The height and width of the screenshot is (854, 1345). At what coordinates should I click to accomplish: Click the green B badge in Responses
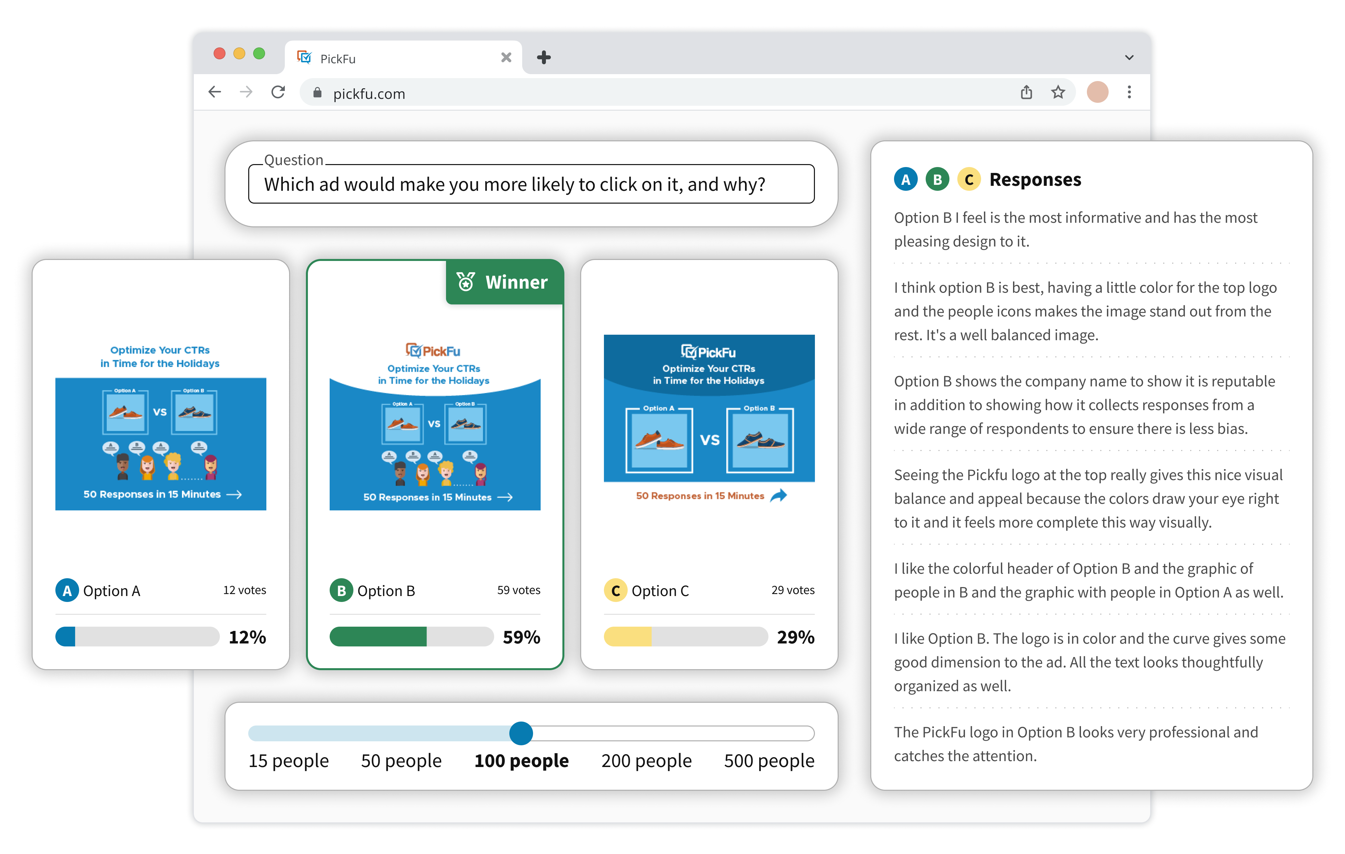(x=937, y=180)
